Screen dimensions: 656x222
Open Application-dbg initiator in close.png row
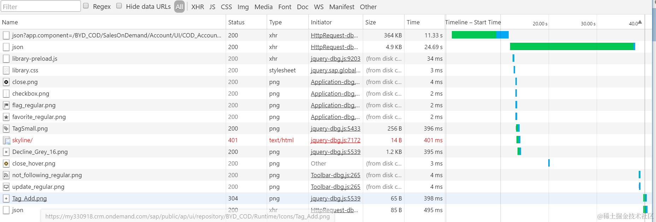[335, 82]
